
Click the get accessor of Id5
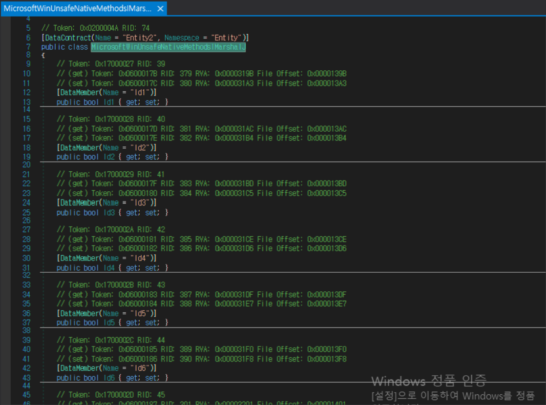[133, 323]
